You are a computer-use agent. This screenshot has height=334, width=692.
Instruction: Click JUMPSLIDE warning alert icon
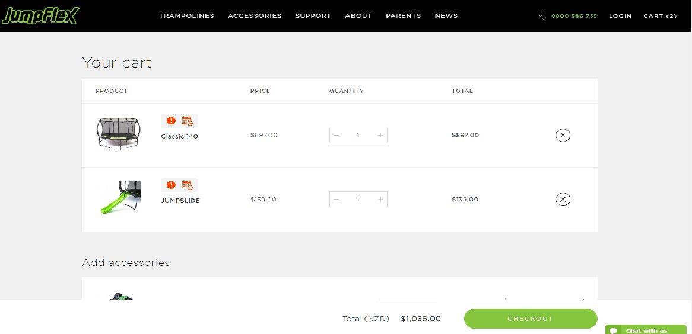(x=171, y=185)
